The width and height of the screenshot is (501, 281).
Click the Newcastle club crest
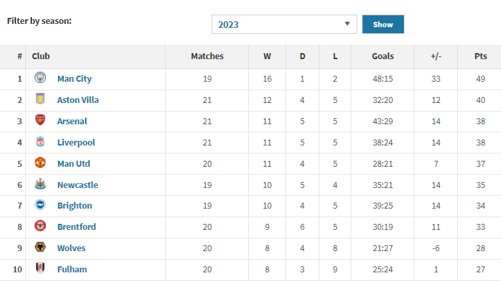41,184
